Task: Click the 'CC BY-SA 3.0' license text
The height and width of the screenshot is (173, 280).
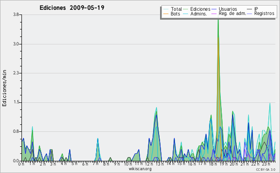Action: [x=266, y=169]
